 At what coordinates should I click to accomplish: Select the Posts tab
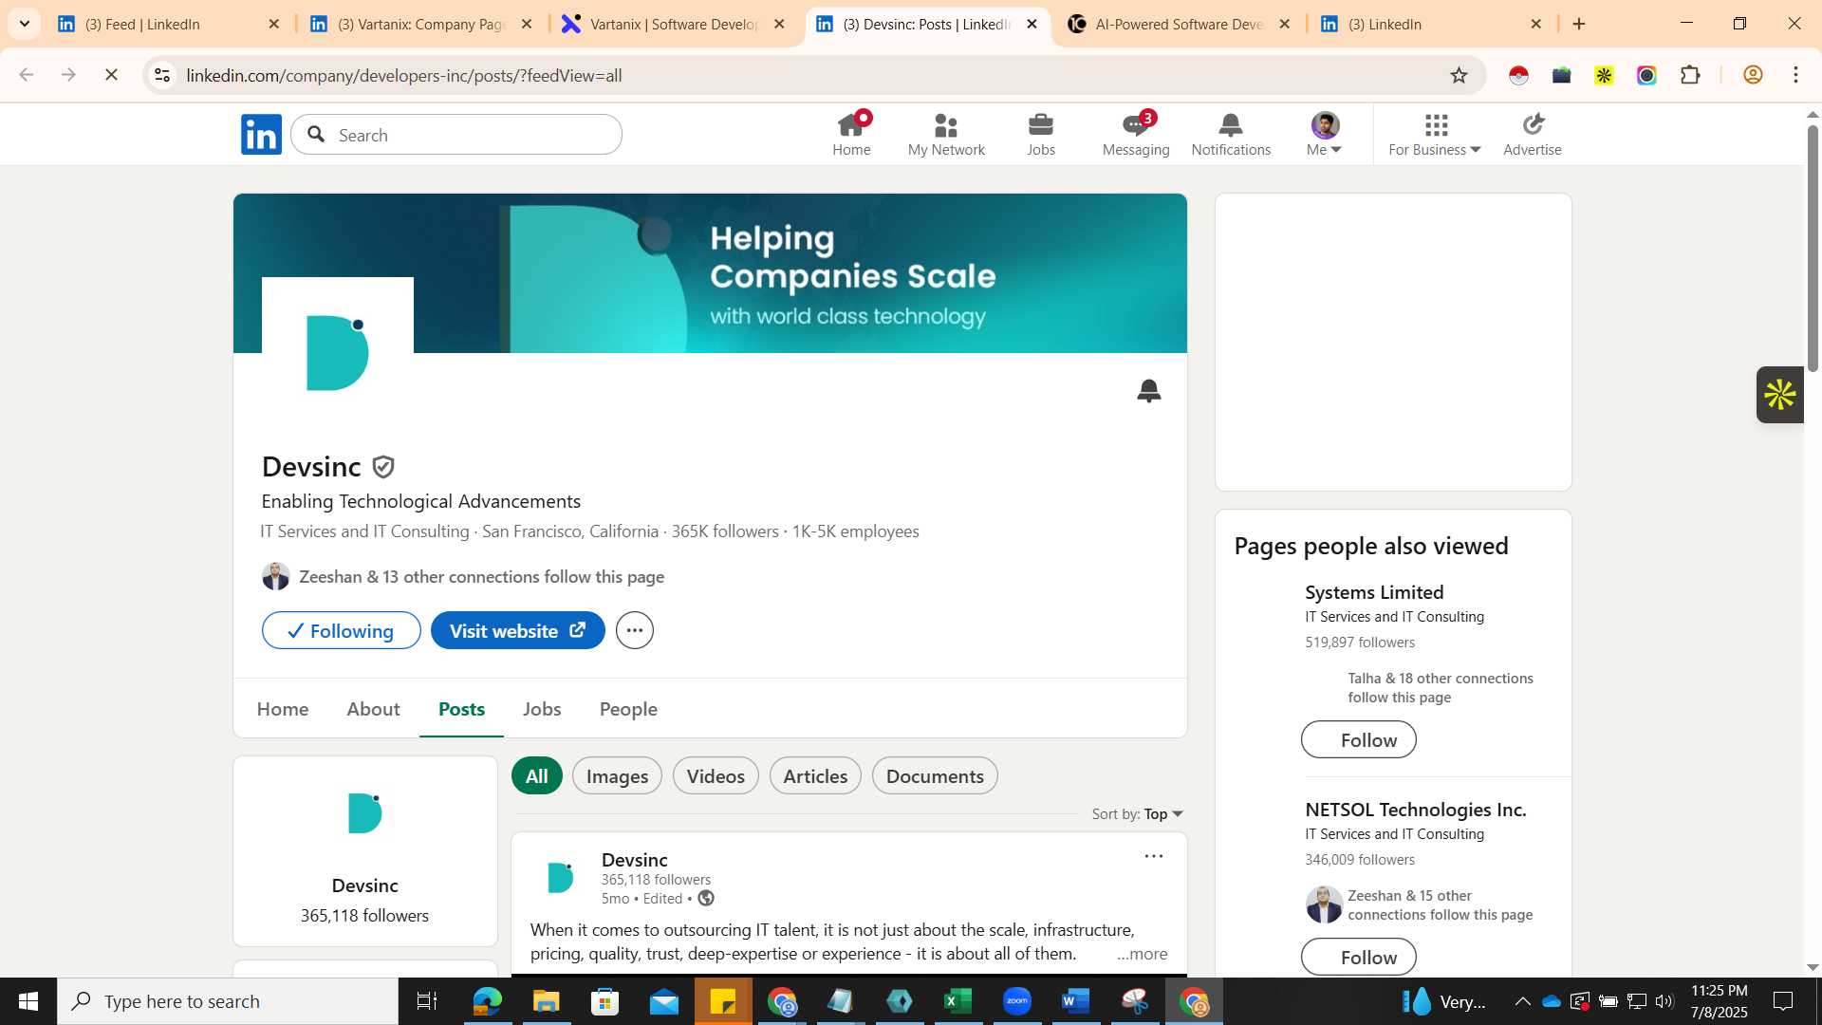pos(461,709)
